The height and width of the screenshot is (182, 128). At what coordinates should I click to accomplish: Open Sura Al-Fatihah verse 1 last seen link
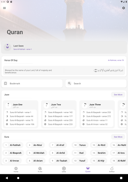click(x=23, y=49)
